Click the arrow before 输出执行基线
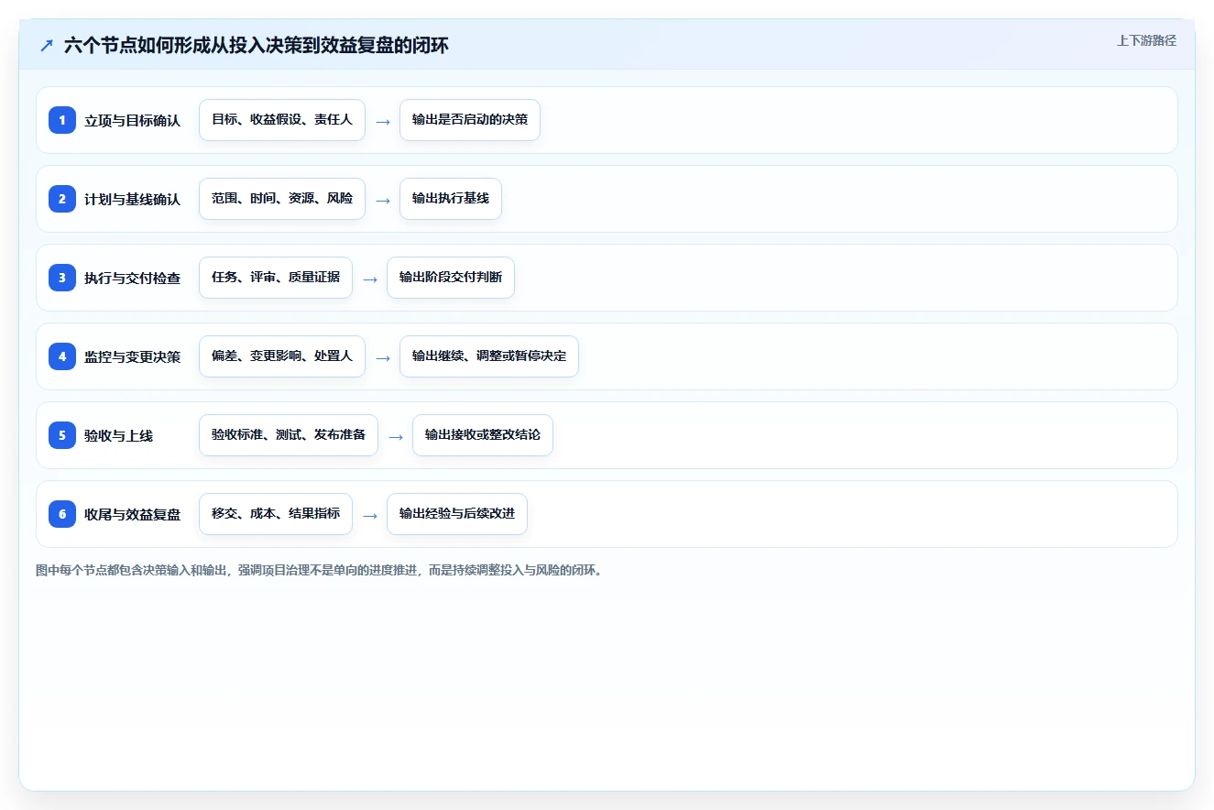The image size is (1214, 810). (x=383, y=200)
